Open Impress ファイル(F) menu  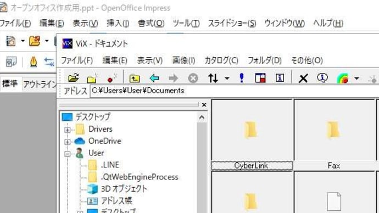(x=15, y=24)
